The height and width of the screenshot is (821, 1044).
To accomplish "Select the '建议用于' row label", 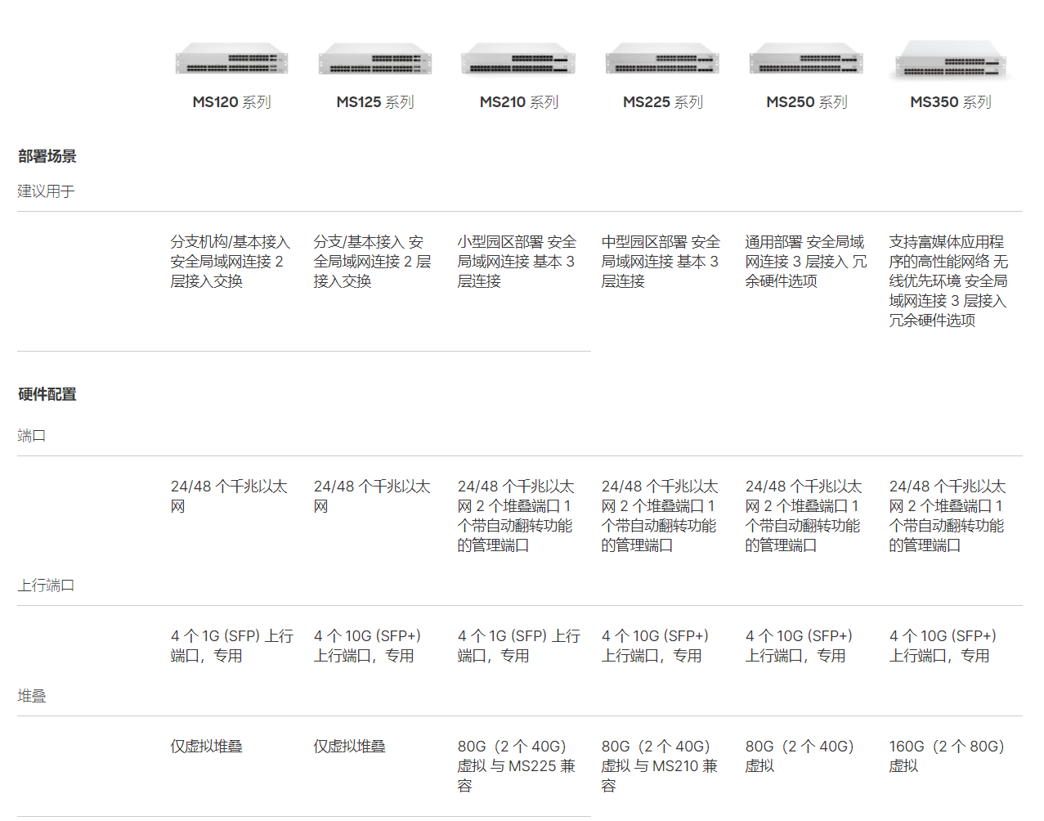I will tap(47, 191).
